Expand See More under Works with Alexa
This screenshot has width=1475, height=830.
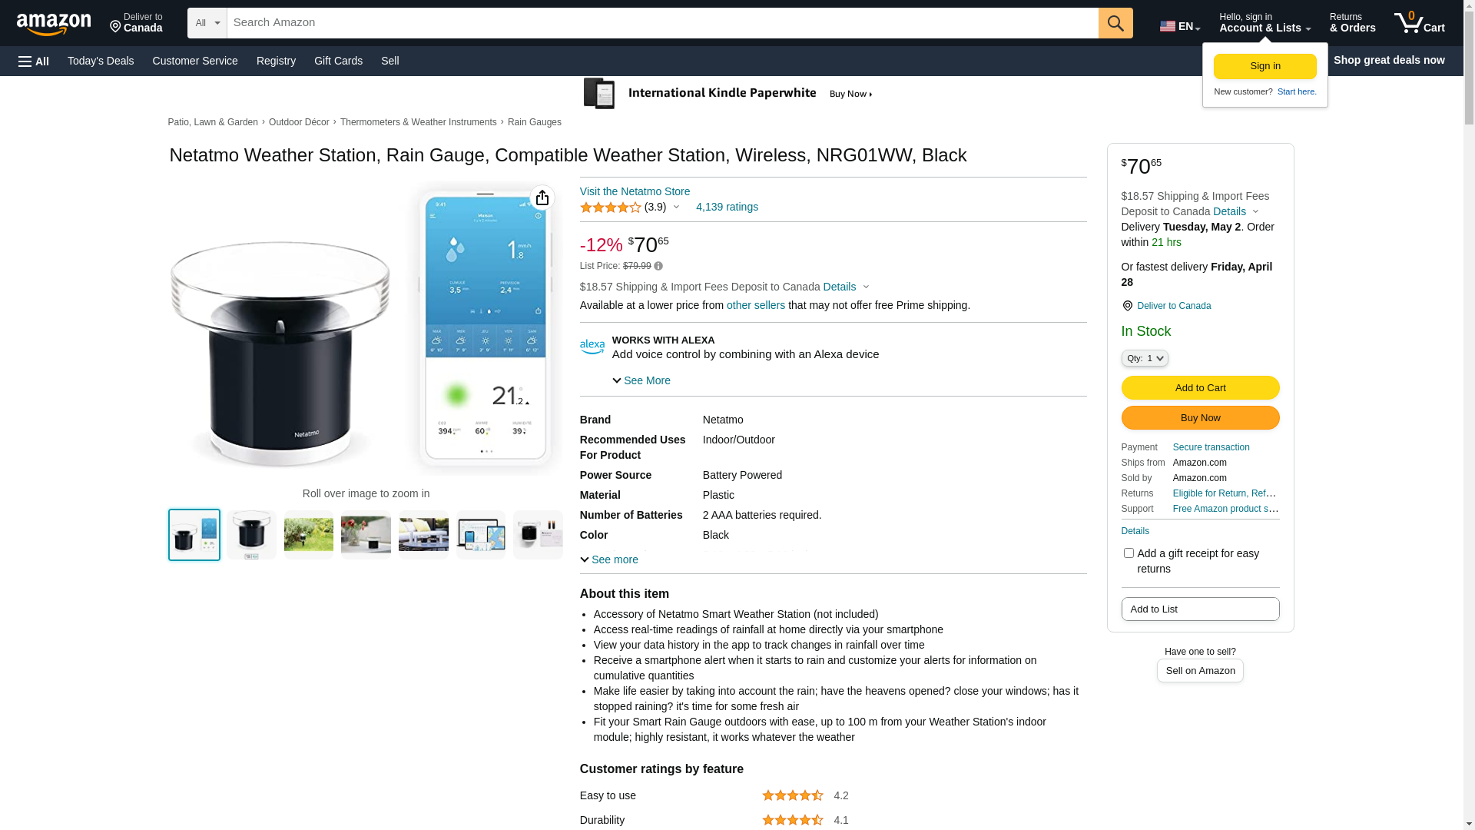[641, 380]
